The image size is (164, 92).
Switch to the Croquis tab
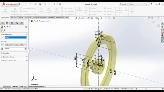point(14,18)
